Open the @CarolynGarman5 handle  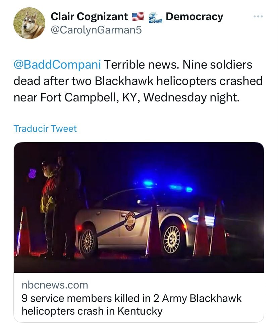[x=96, y=30]
